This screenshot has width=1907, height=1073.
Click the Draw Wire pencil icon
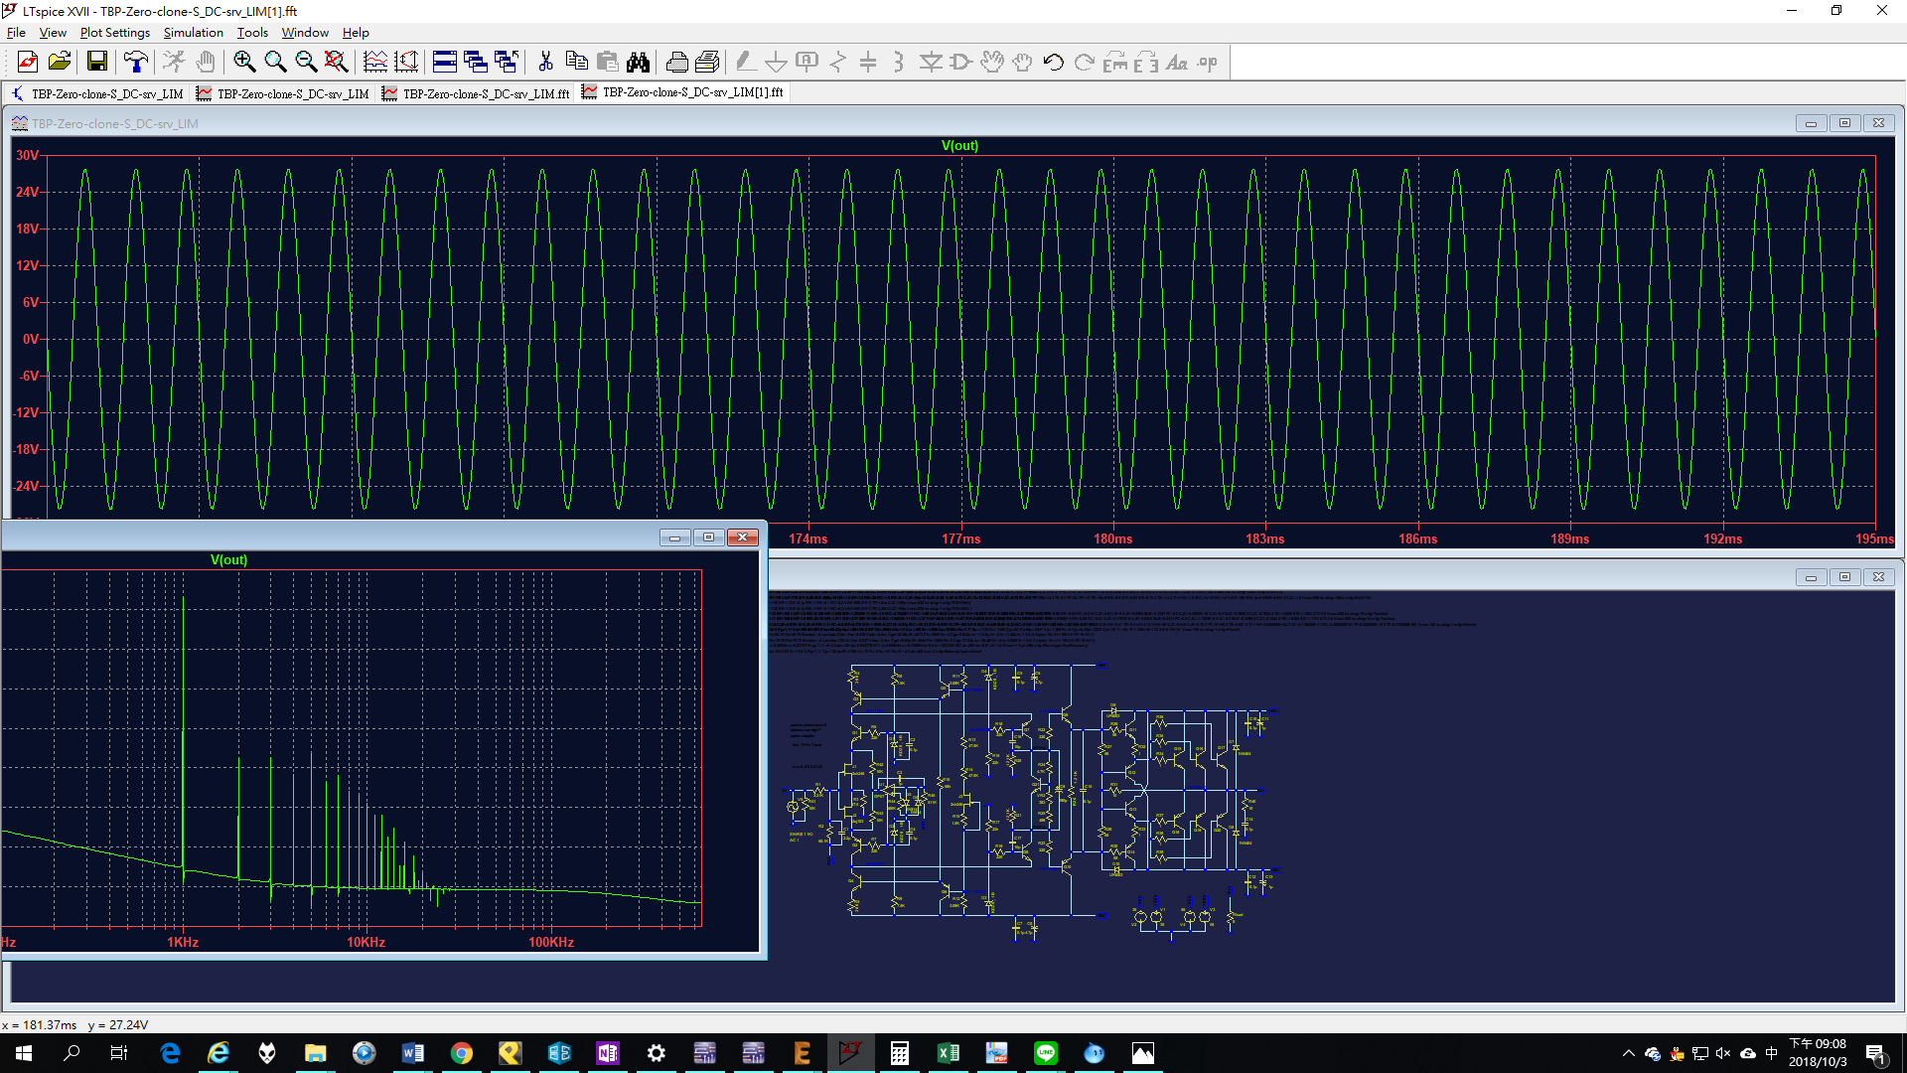point(745,62)
